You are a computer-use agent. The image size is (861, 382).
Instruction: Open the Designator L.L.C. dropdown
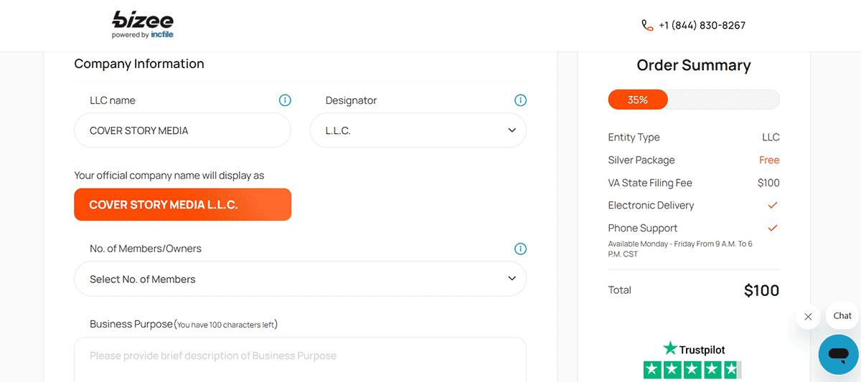pyautogui.click(x=418, y=130)
